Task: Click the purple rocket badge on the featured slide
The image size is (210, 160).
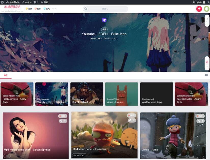Action: click(104, 20)
